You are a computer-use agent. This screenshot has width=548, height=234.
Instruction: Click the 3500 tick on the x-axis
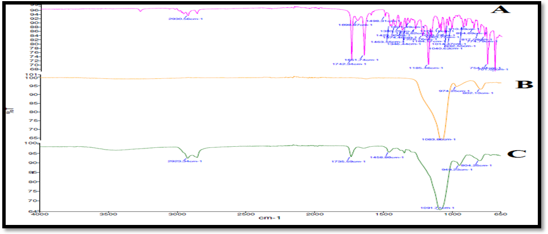pos(108,215)
